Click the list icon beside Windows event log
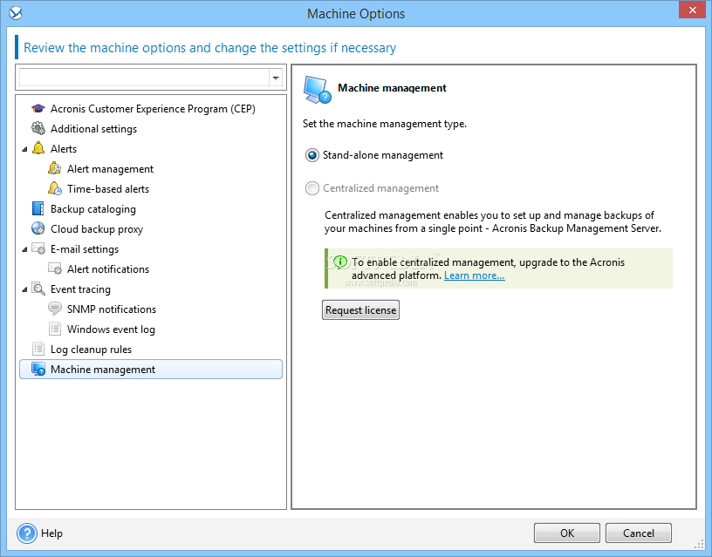This screenshot has height=557, width=712. click(54, 329)
